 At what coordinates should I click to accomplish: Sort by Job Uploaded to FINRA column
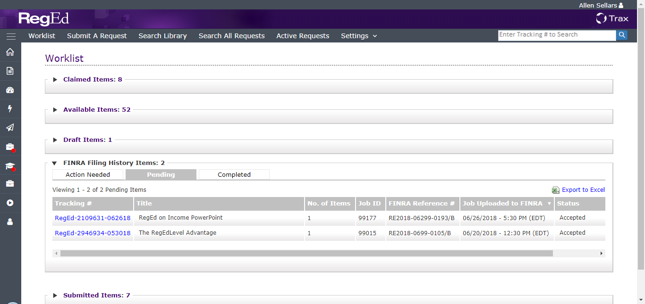507,204
